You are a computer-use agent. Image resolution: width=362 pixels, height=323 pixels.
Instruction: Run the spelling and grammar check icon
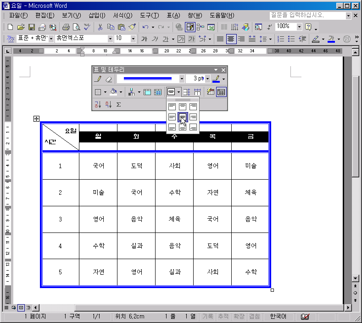(87, 27)
